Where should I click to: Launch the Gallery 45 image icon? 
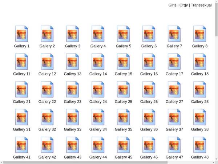(123, 145)
